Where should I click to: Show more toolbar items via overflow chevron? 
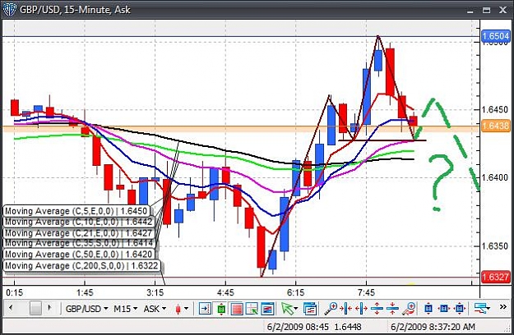[503, 307]
